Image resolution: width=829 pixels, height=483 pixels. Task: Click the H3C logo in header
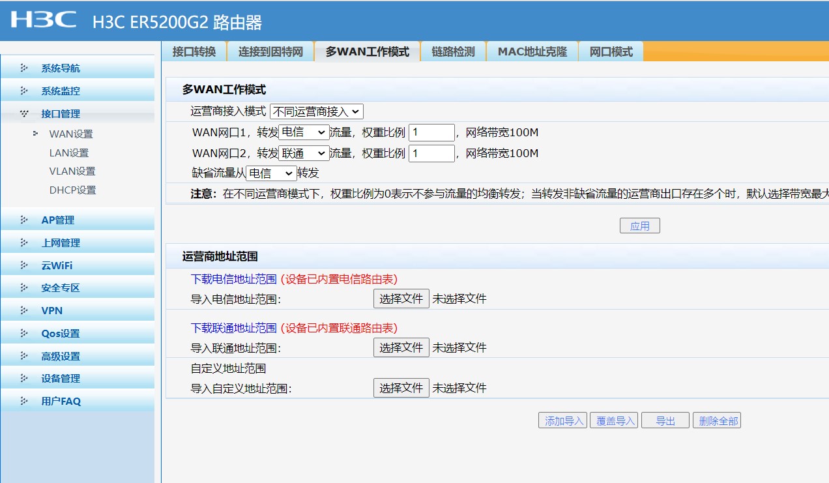point(44,20)
